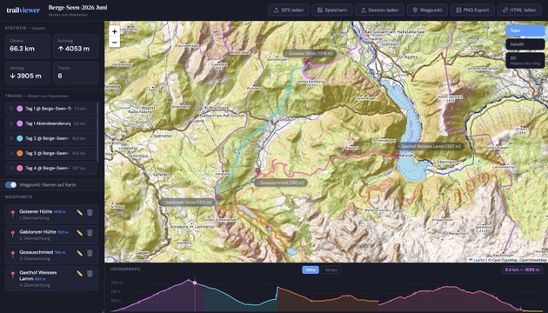Click the Tracks 6 stat card
The image size is (548, 313).
[x=76, y=73]
